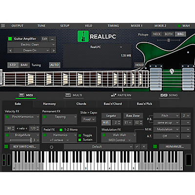
Task: Click the Legato button
Action: point(111,116)
